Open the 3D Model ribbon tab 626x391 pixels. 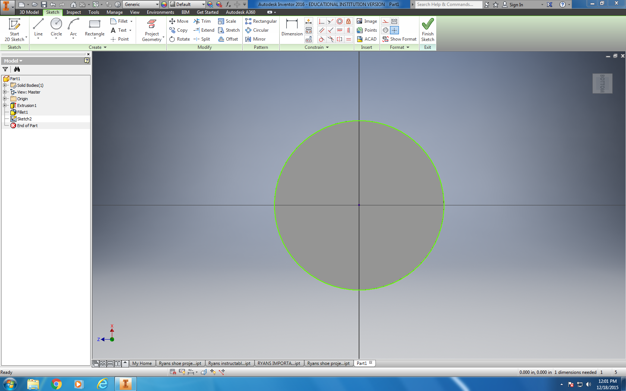(29, 12)
